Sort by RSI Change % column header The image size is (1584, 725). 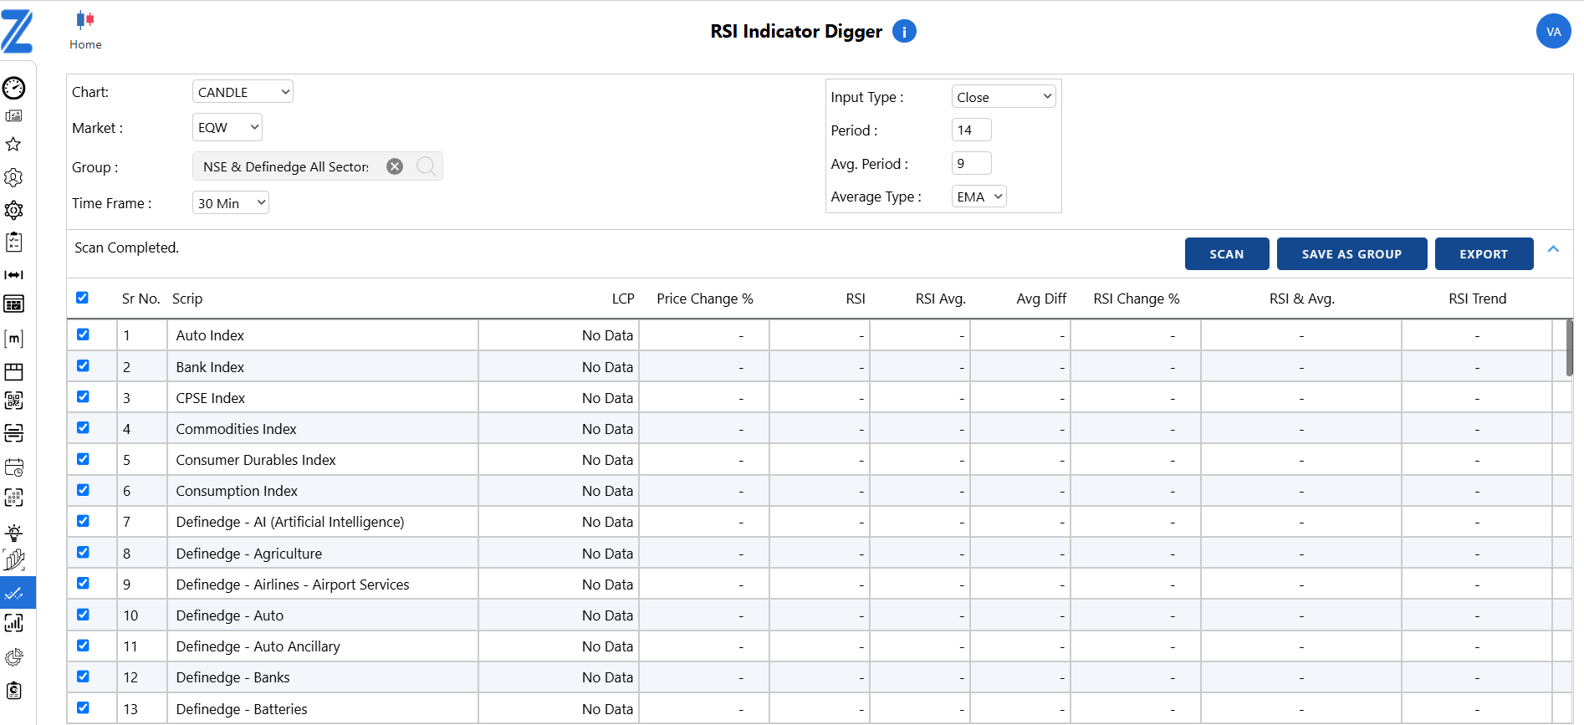click(x=1137, y=299)
